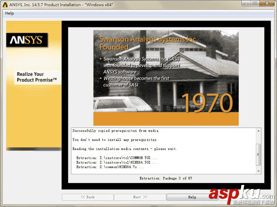The height and width of the screenshot is (207, 277).
Task: Minimize the installer window
Action: pos(246,3)
